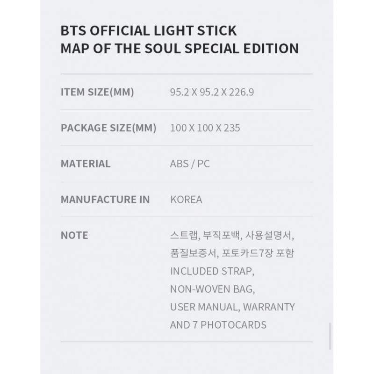The image size is (374, 374).
Task: Select the MATERIAL label
Action: [86, 164]
